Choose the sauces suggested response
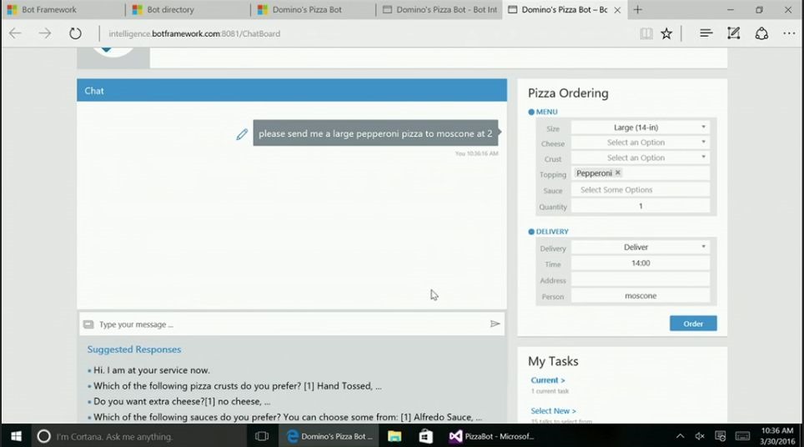This screenshot has width=804, height=447. tap(288, 417)
